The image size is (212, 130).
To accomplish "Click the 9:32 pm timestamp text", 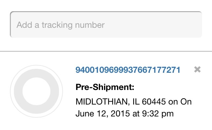I will 158,113.
